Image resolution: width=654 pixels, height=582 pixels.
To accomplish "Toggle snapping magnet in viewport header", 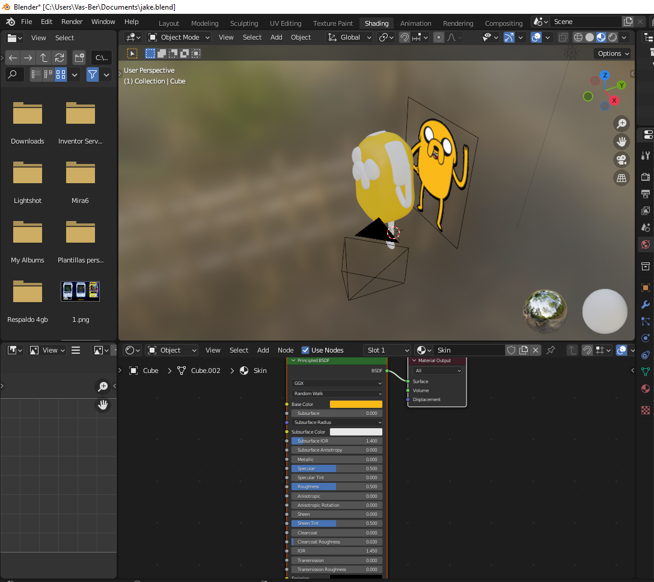I will click(404, 37).
